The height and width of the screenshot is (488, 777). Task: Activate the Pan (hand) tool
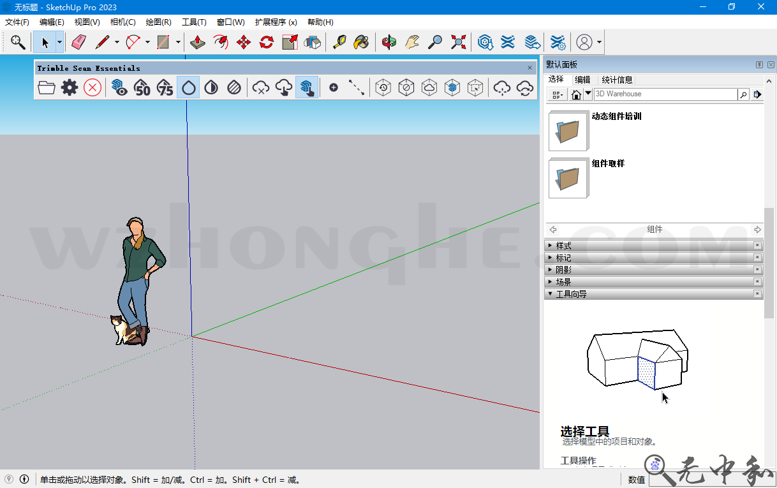click(412, 42)
